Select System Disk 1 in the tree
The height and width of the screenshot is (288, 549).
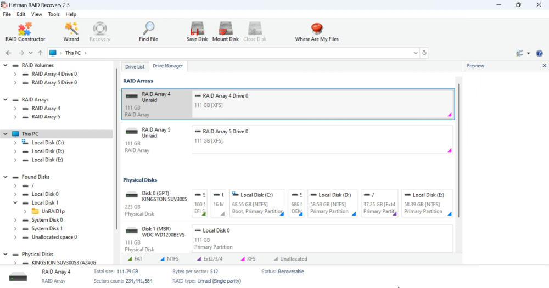47,229
